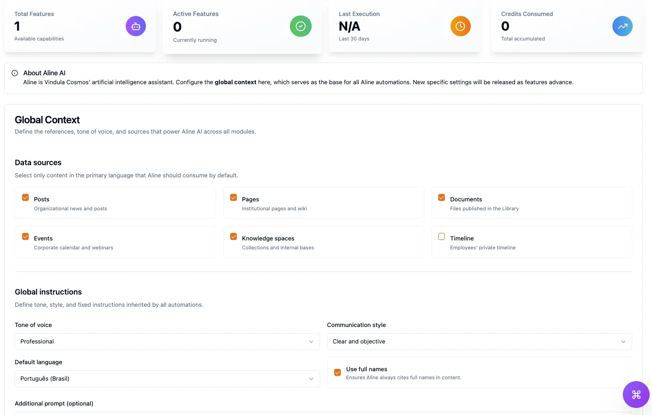Click the green Active Features check icon
The height and width of the screenshot is (415, 652).
click(300, 26)
